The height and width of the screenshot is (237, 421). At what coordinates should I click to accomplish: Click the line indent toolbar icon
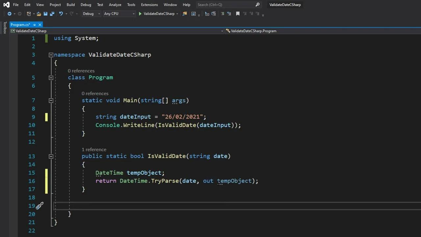[223, 13]
